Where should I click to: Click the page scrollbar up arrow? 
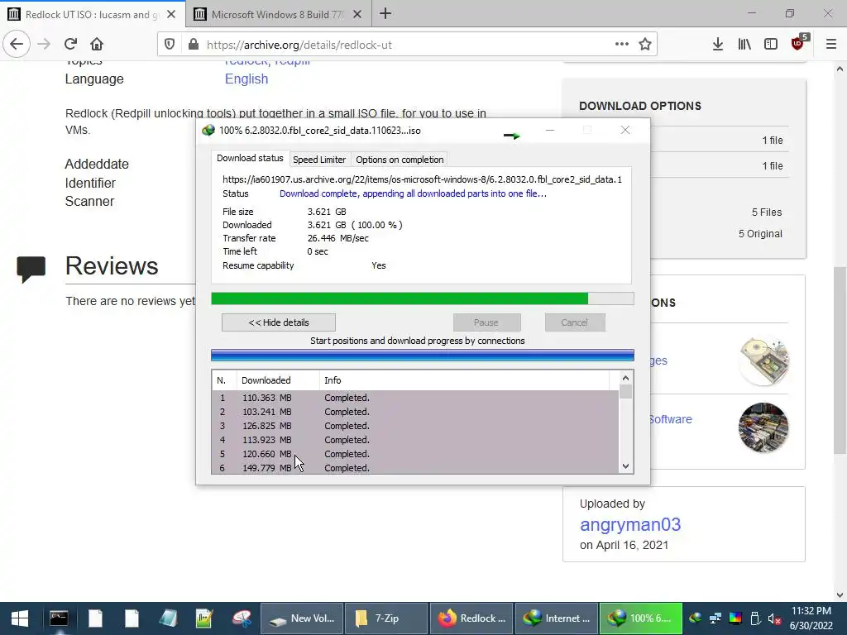click(840, 69)
